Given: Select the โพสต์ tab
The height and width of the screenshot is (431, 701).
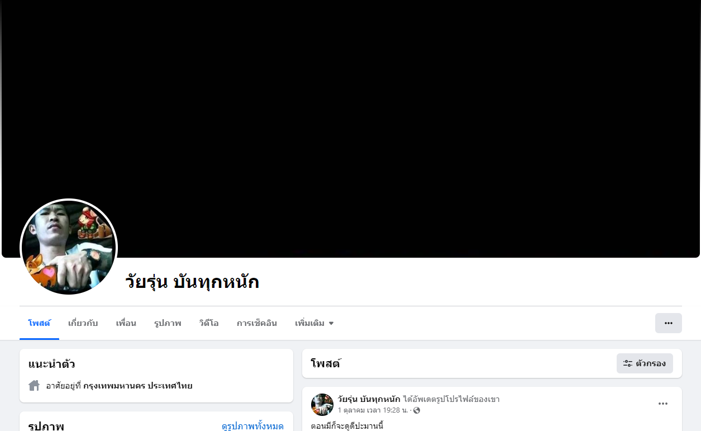Looking at the screenshot, I should coord(39,323).
